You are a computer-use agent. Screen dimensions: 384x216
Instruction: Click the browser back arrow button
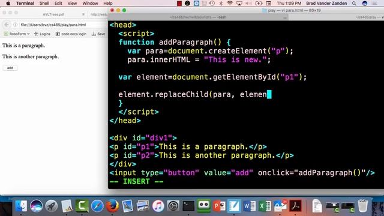7,25
